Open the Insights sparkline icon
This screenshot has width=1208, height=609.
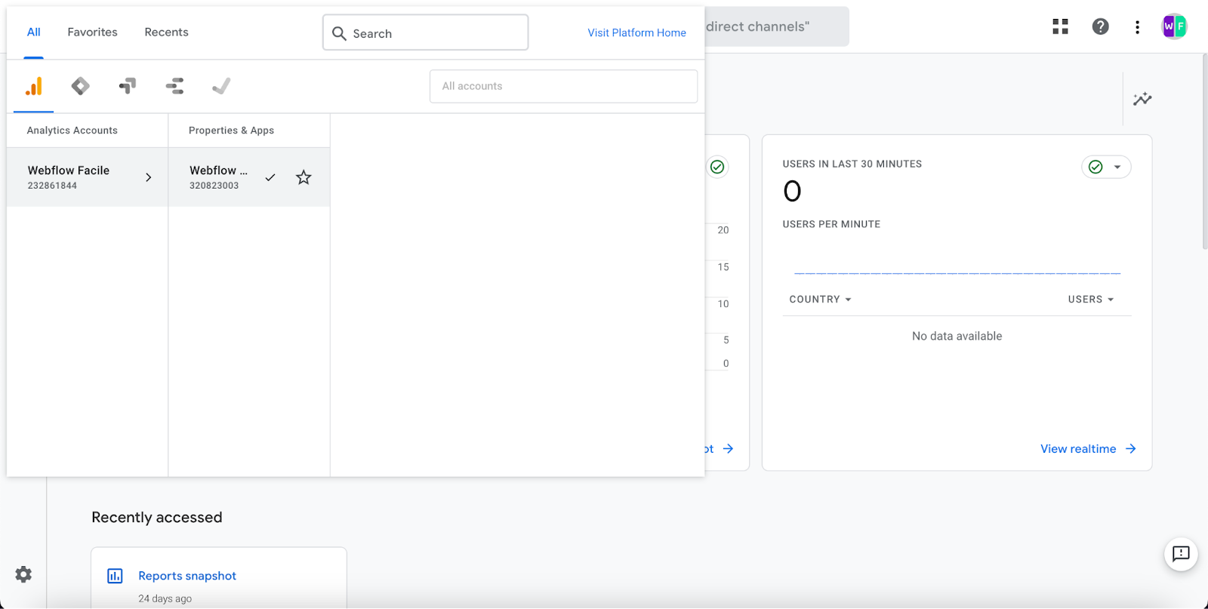pos(1142,99)
